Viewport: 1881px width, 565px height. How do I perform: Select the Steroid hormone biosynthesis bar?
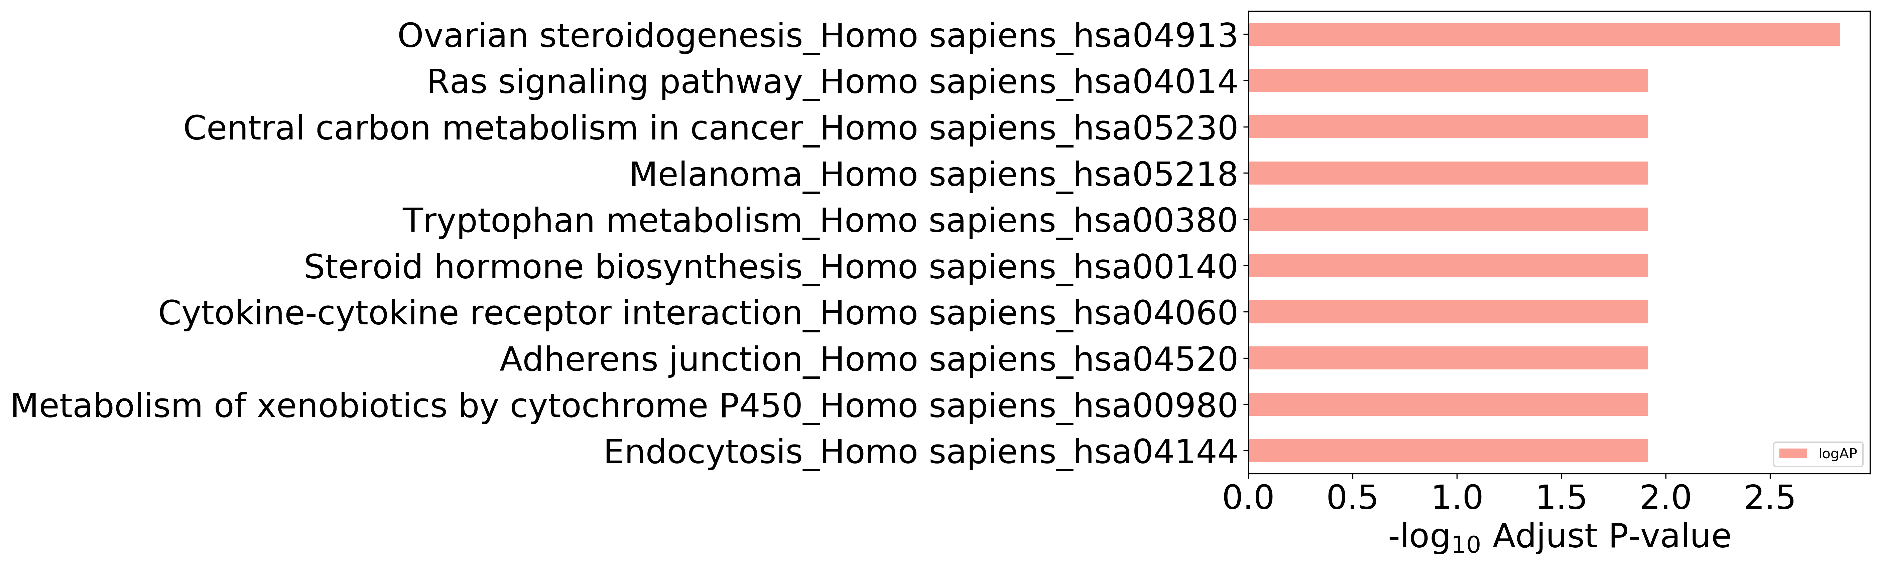[x=1448, y=266]
